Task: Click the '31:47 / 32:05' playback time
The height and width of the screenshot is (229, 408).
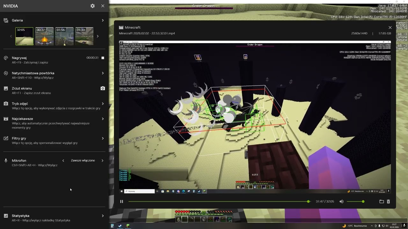Action: (325, 202)
